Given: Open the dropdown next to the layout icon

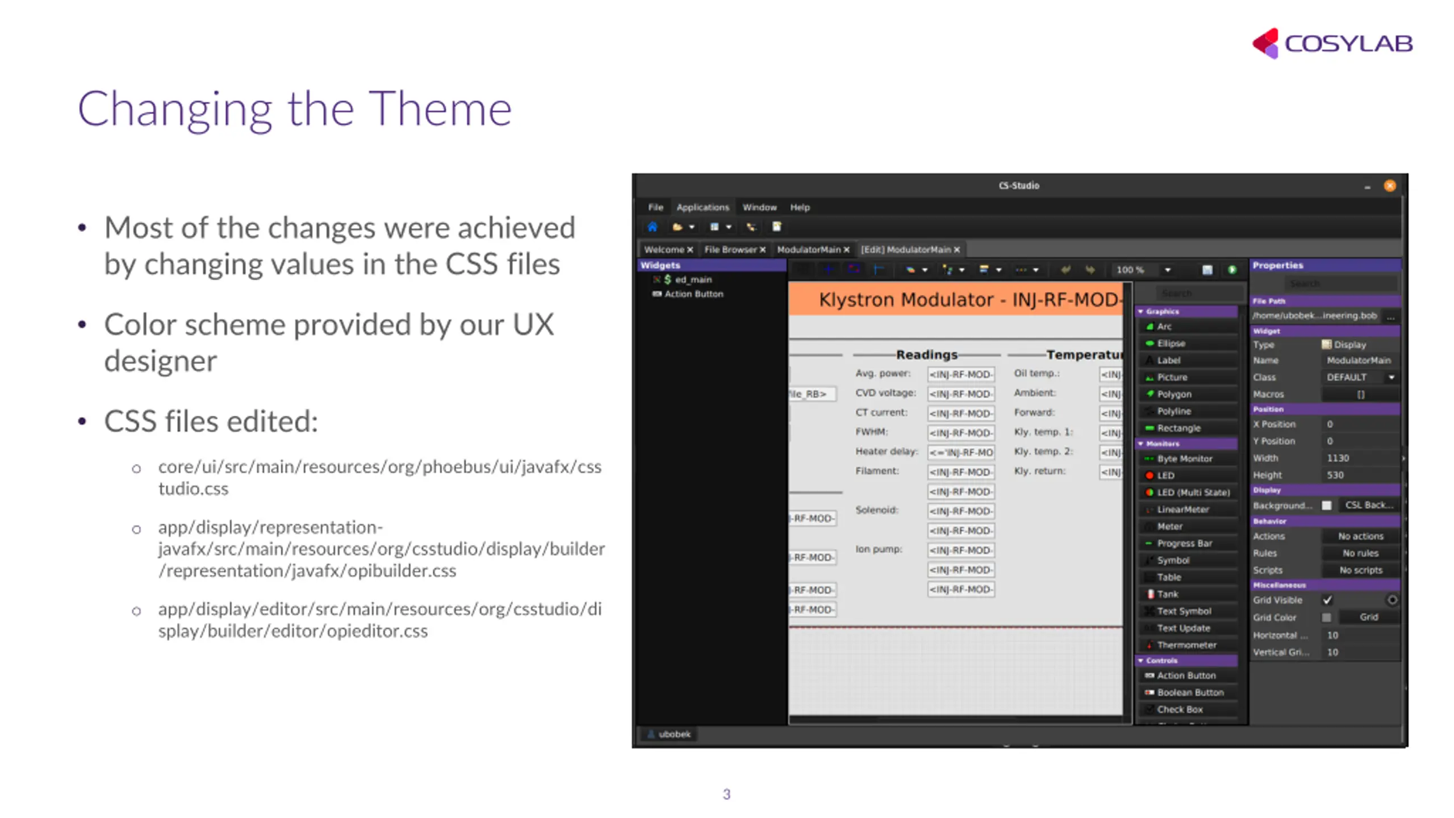Looking at the screenshot, I should point(729,227).
